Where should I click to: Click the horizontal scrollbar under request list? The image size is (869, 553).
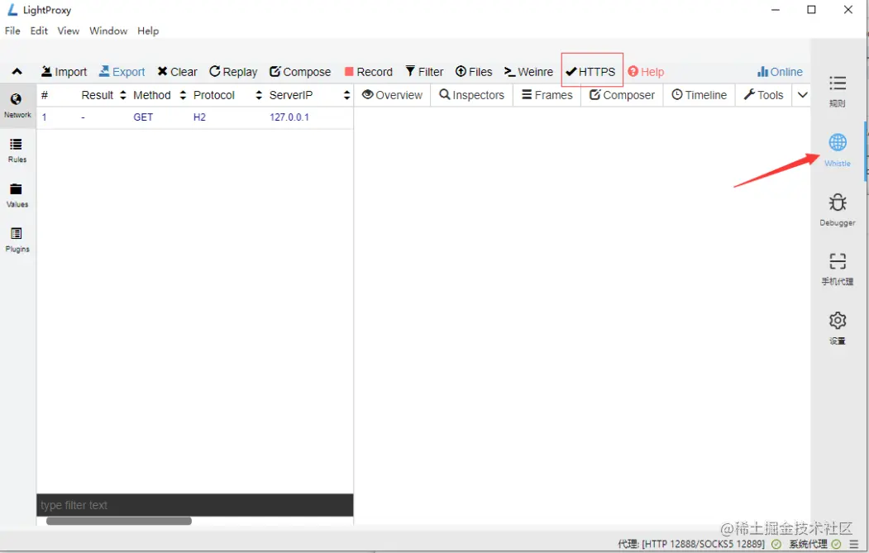click(119, 522)
